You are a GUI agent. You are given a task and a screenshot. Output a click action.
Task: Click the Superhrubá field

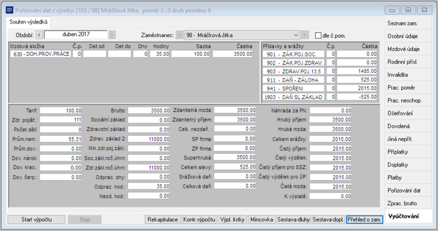pos(235,158)
